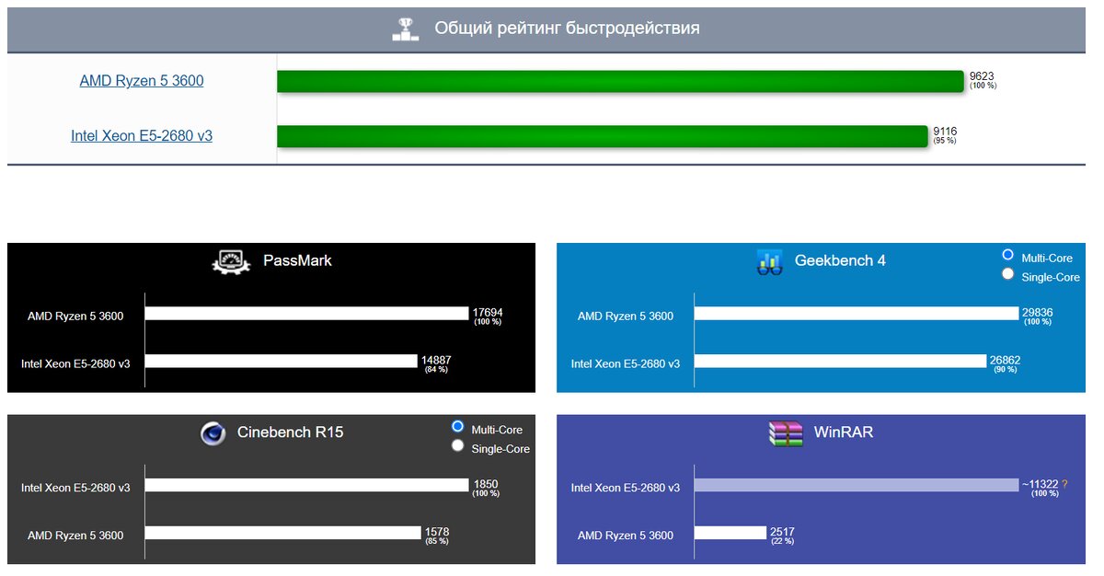Click the Cinebench R15 bar for AMD Ryzen 5 3600
Screen dimensions: 1104x576
(x=283, y=533)
